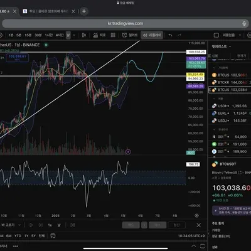251x251 pixels.
Task: Open a new browser tab
Action: pyautogui.click(x=84, y=11)
